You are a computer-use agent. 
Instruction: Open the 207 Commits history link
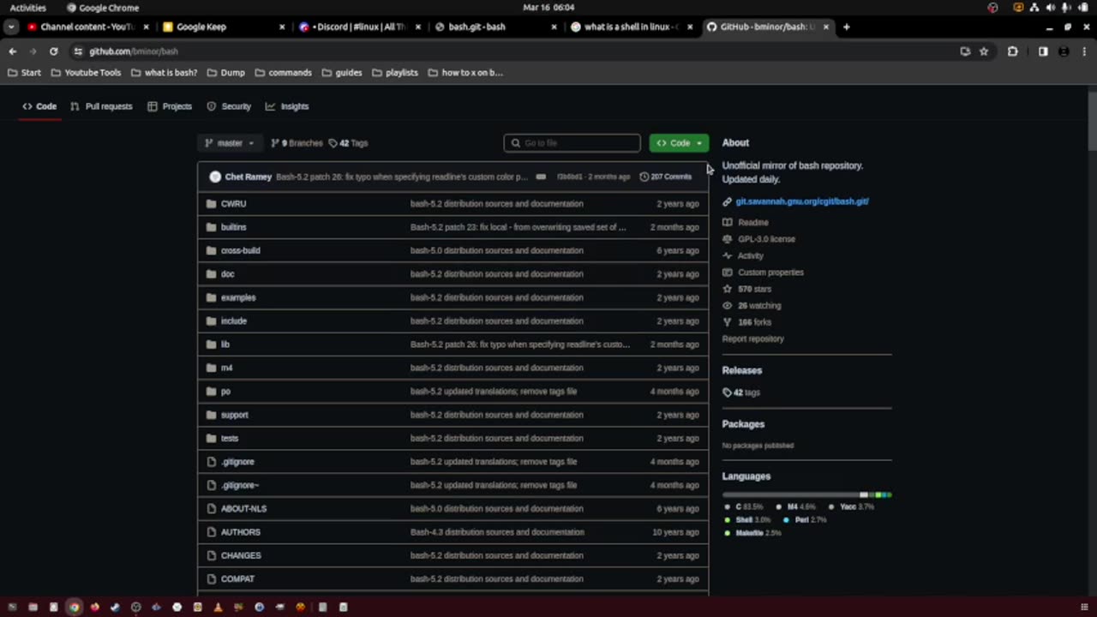coord(666,177)
